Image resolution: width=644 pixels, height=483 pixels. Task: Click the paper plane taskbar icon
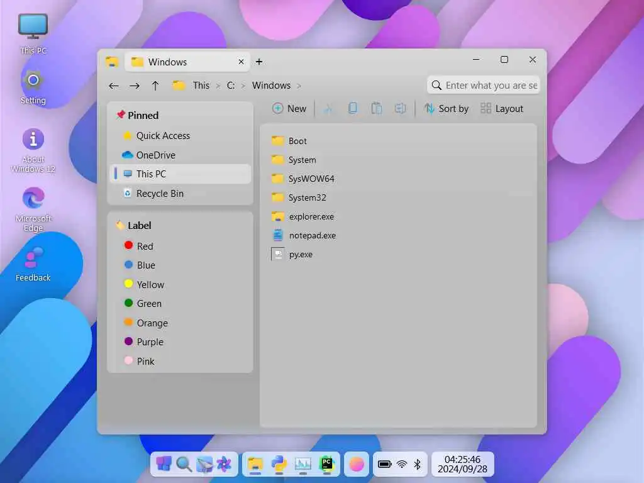point(204,464)
